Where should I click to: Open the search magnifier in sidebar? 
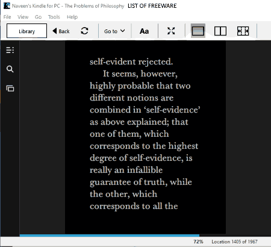click(x=10, y=69)
